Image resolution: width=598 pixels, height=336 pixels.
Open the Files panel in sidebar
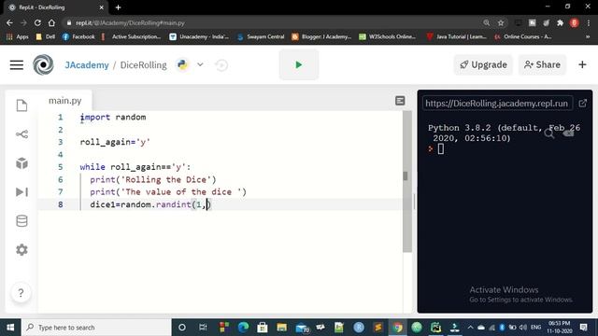tap(21, 105)
